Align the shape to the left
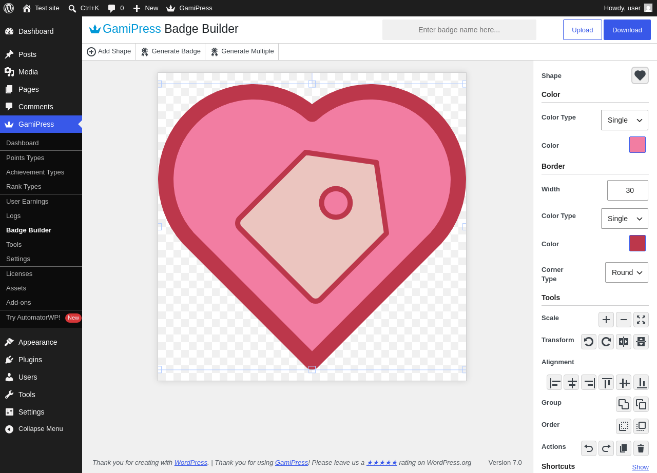Image resolution: width=657 pixels, height=473 pixels. click(x=554, y=382)
